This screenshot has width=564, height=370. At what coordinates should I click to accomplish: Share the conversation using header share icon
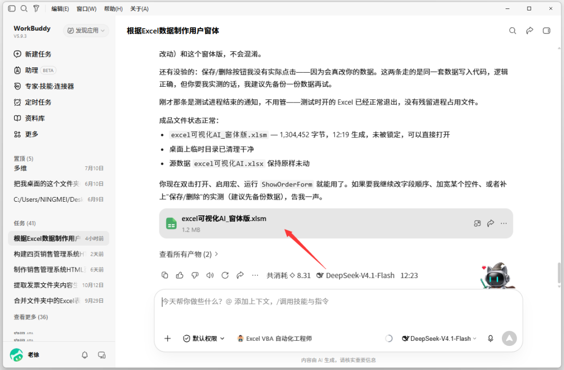530,31
